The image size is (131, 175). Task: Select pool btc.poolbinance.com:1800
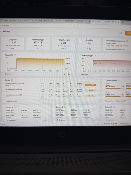tap(14, 89)
